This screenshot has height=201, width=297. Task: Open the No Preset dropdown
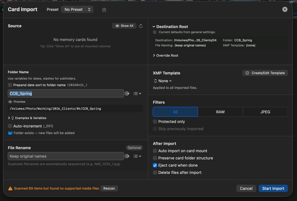(77, 9)
